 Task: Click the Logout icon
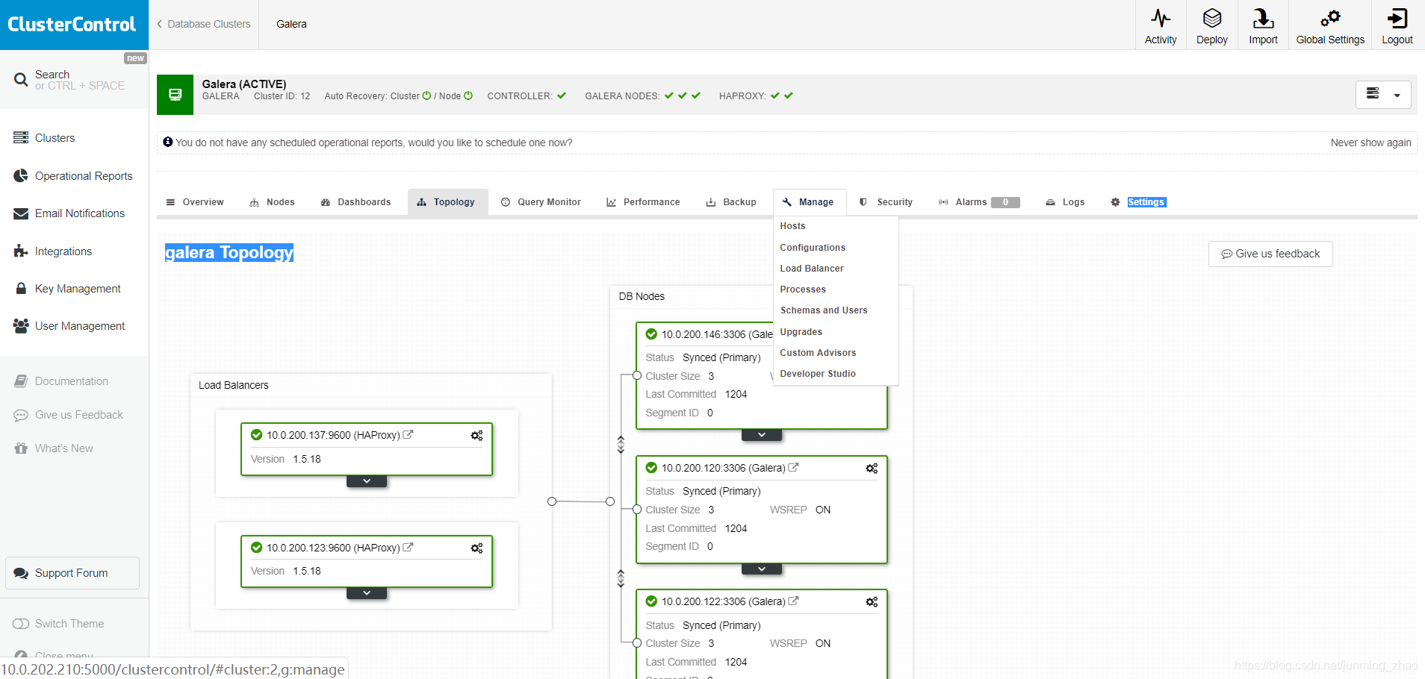(x=1397, y=18)
